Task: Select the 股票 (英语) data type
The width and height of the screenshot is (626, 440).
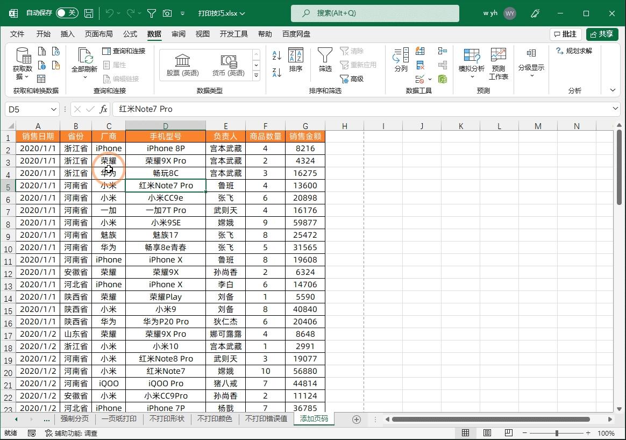Action: coord(182,61)
